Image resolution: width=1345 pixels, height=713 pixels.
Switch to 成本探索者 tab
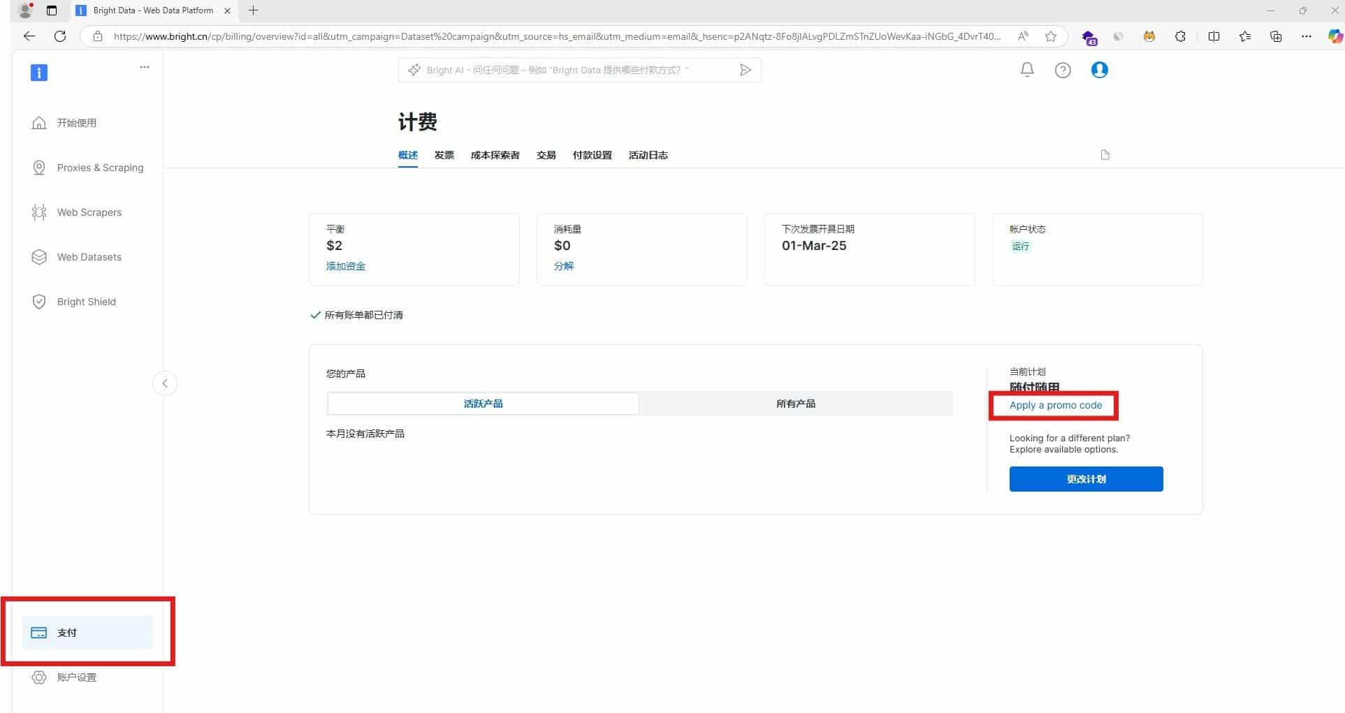[495, 155]
